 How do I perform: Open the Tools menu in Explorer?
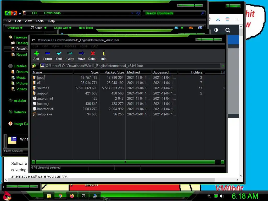40,21
